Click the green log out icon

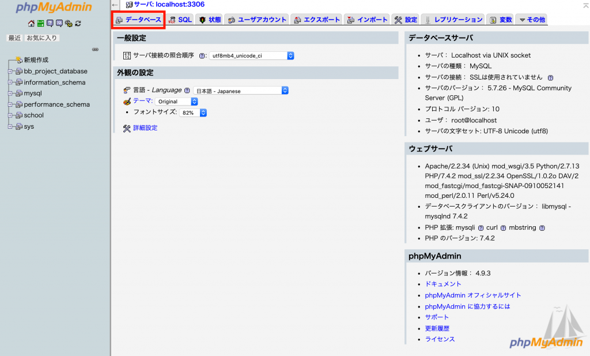(x=40, y=24)
